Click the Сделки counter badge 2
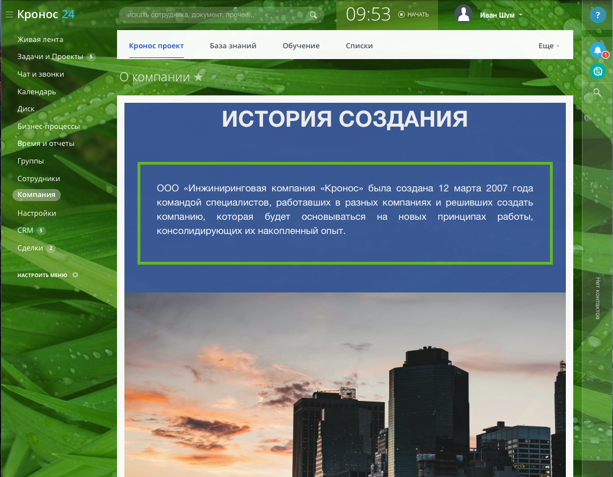 coord(51,248)
